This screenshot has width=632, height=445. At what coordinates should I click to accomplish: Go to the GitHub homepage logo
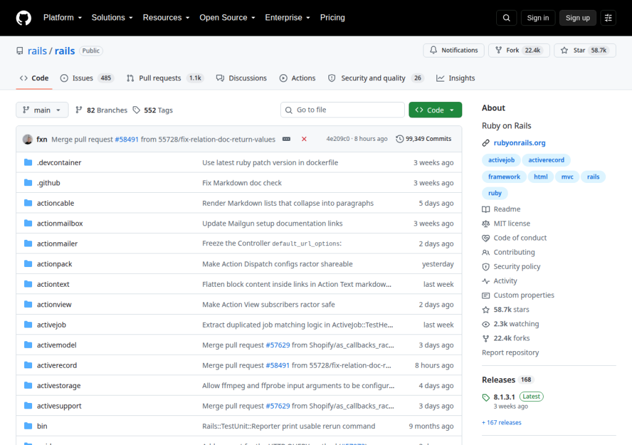[23, 18]
